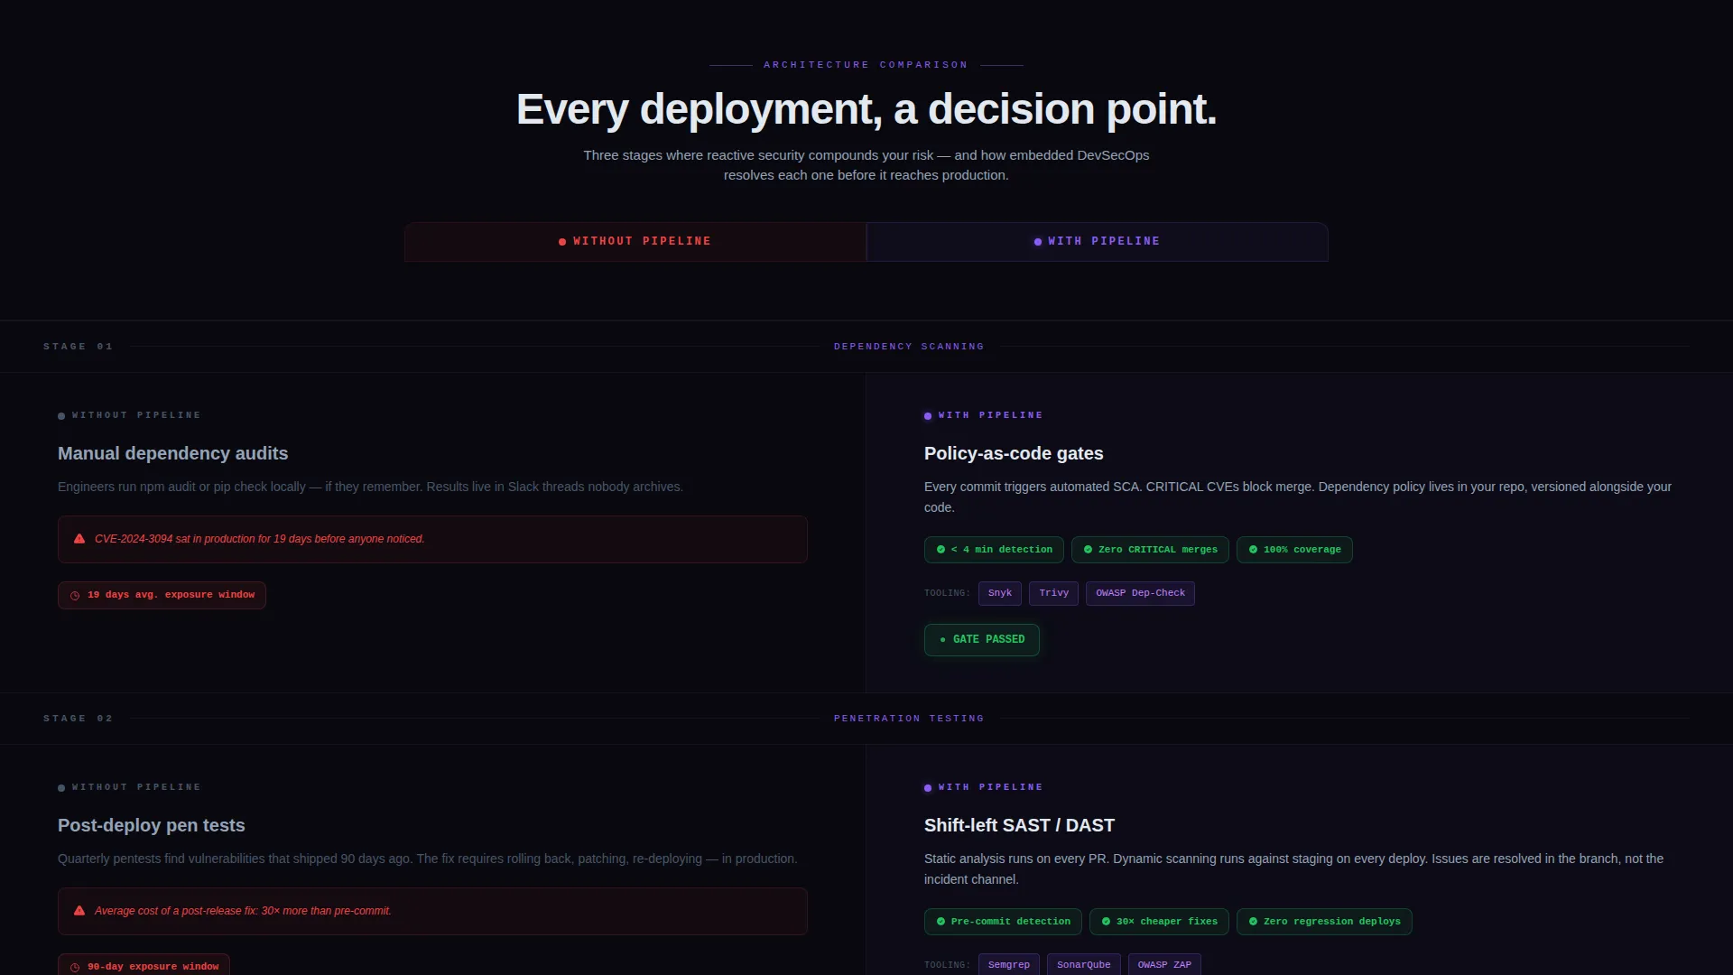Click the check icon in '30× cheaper fixes' badge
The width and height of the screenshot is (1733, 975).
point(1106,922)
